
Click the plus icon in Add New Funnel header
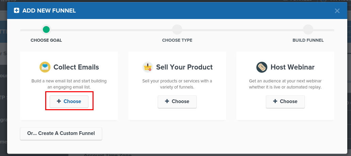[x=17, y=11]
